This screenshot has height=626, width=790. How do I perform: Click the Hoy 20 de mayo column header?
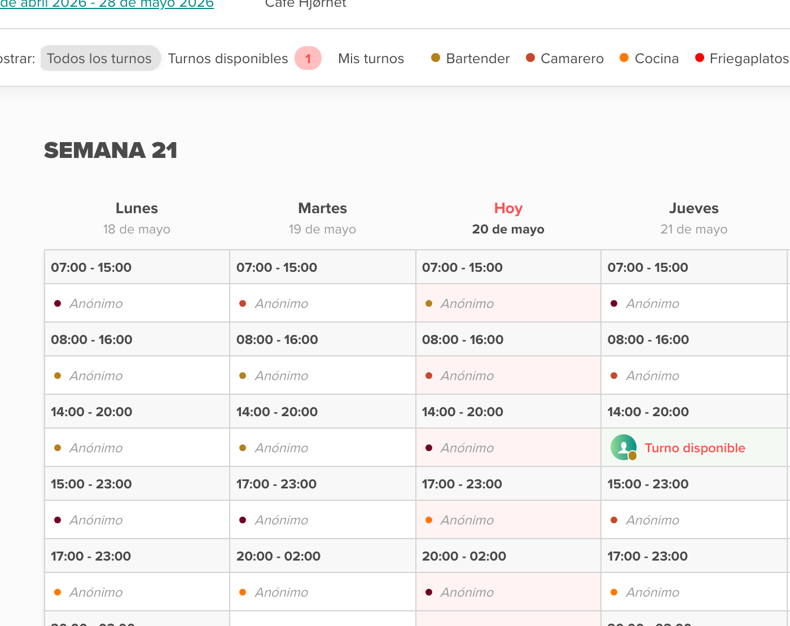pos(508,218)
